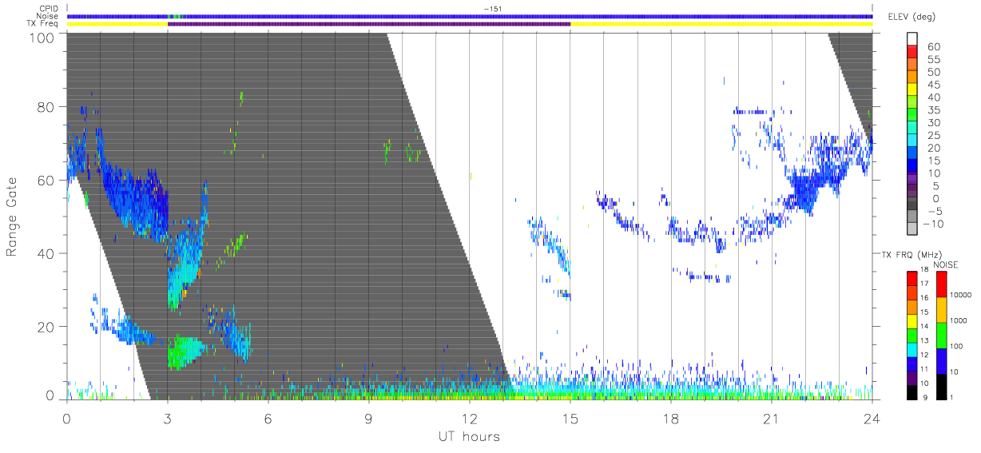Click the red segment of ELEV color bar
The width and height of the screenshot is (981, 453).
pos(913,53)
